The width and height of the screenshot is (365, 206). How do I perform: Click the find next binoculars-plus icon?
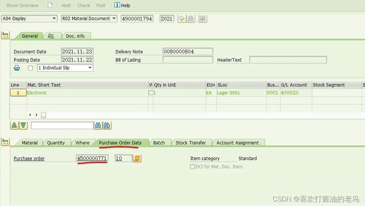click(107, 125)
